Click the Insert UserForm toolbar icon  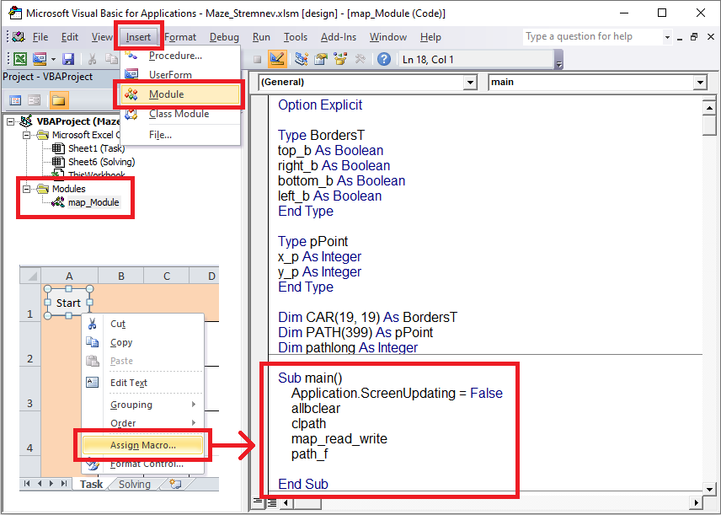[x=40, y=59]
